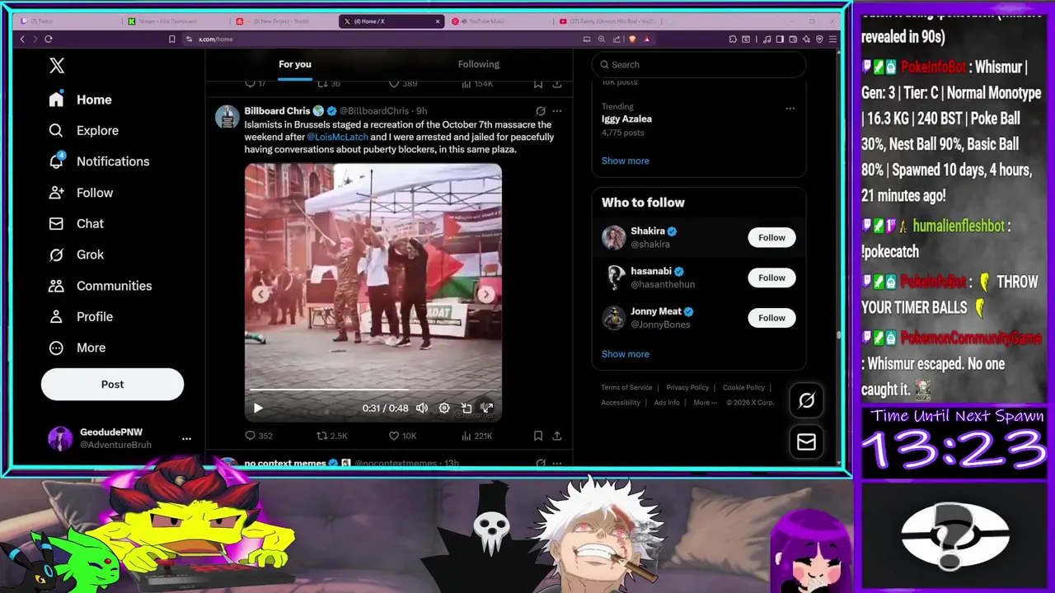Reload the page in the browser
The width and height of the screenshot is (1055, 593).
coord(49,39)
